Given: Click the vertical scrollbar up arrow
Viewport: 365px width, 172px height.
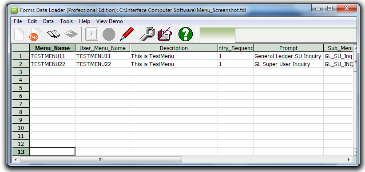Looking at the screenshot, I should pyautogui.click(x=355, y=48).
